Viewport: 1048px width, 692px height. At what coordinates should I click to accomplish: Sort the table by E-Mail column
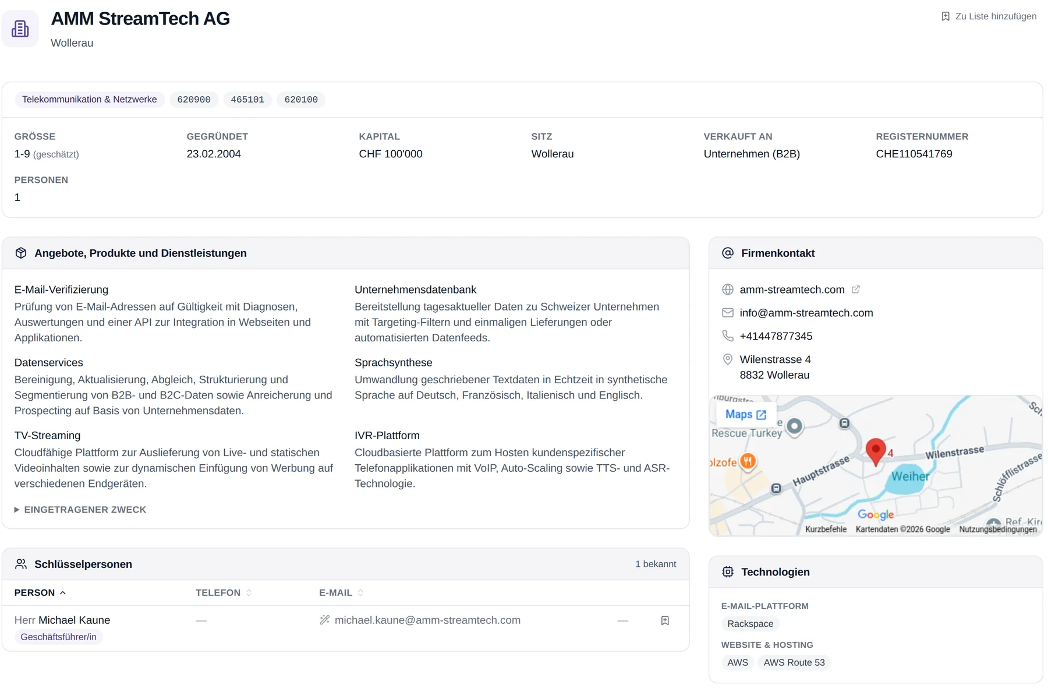(341, 592)
